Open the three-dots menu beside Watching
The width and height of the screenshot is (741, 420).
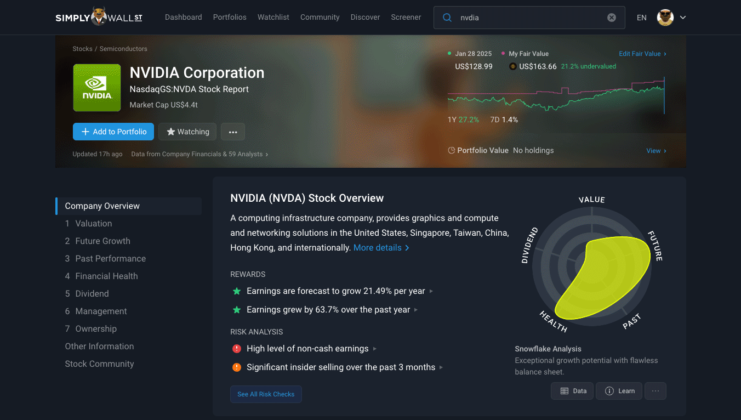233,132
